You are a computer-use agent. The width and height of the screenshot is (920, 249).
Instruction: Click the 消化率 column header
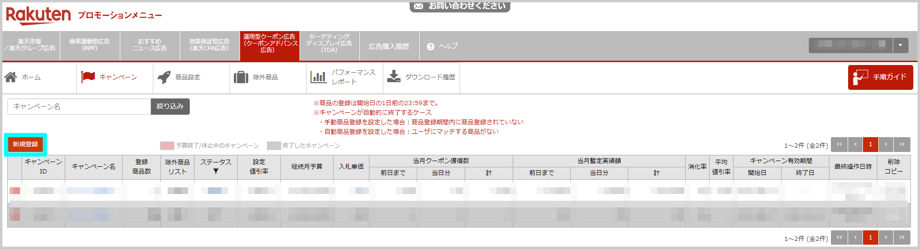697,167
